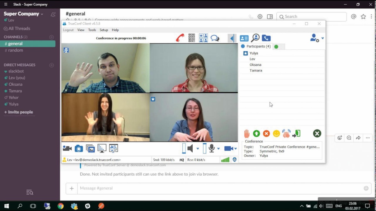Open the Tools menu

(92, 30)
